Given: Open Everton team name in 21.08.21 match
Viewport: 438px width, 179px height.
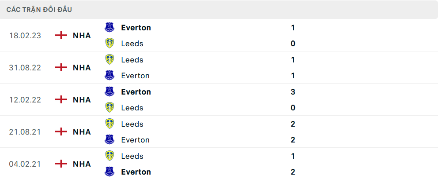Looking at the screenshot, I should 135,140.
